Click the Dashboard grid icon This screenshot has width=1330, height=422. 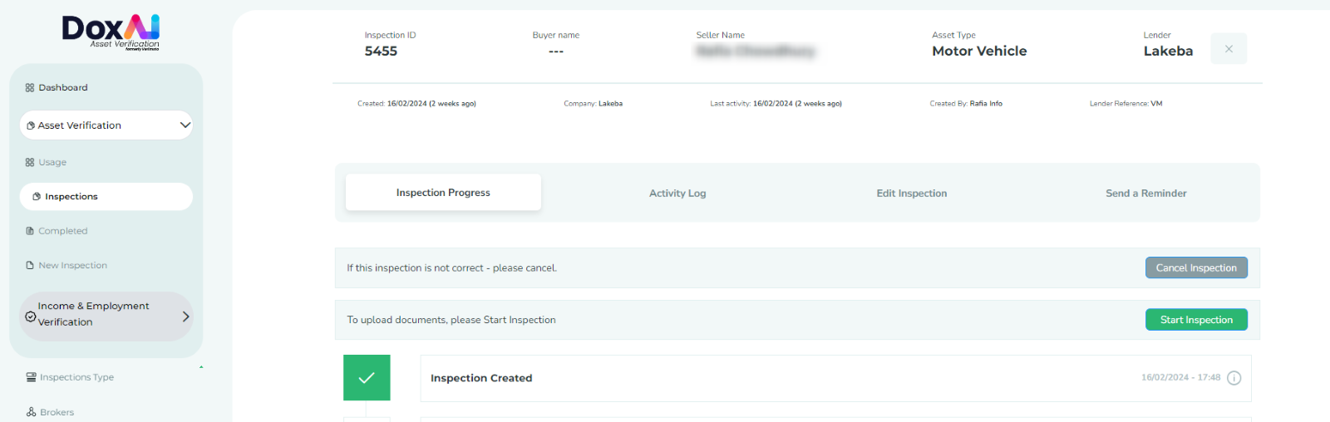pos(30,88)
